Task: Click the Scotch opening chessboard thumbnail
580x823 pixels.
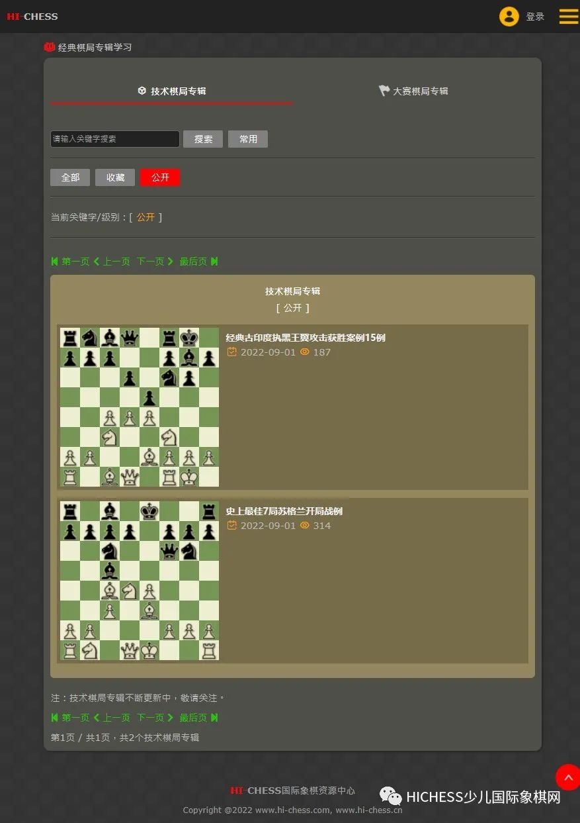Action: (x=140, y=581)
